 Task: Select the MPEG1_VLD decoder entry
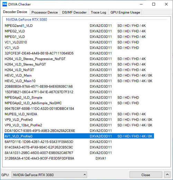79,37
